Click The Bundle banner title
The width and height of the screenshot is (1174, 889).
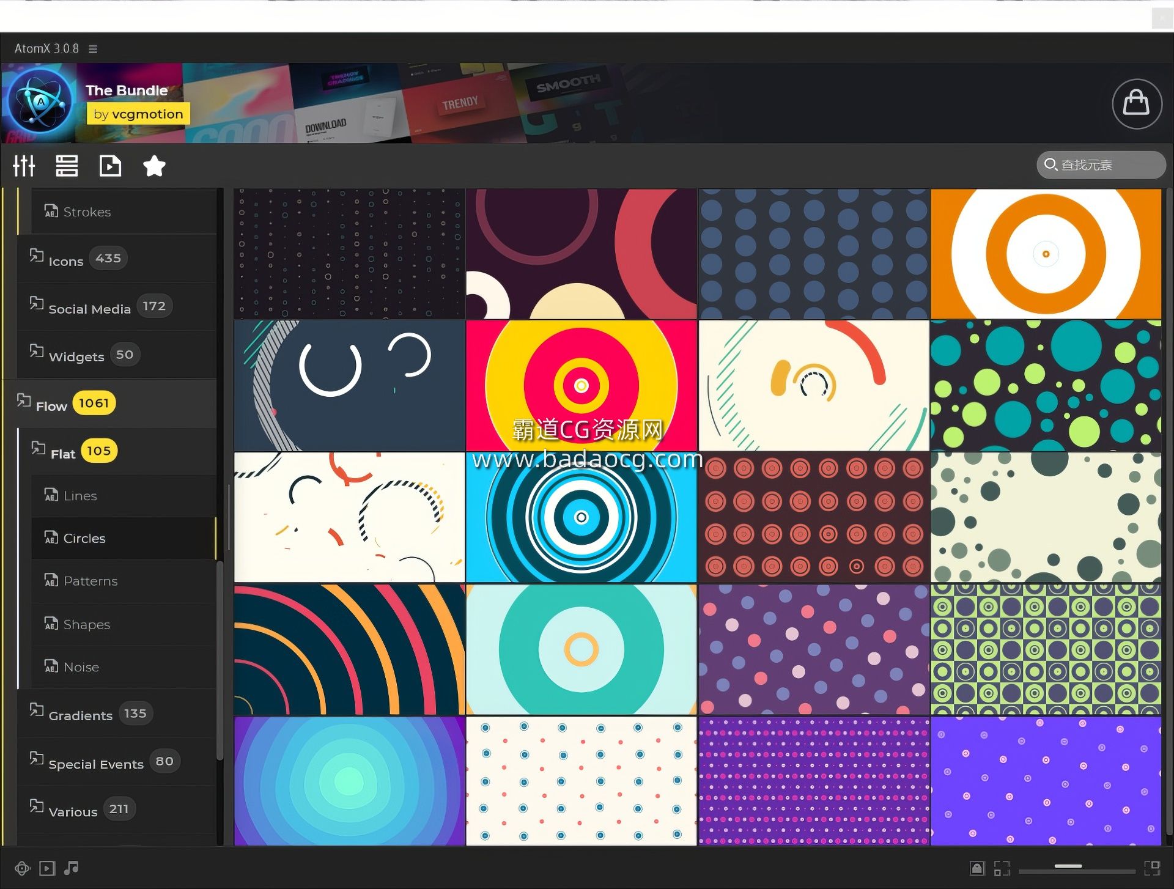click(127, 90)
